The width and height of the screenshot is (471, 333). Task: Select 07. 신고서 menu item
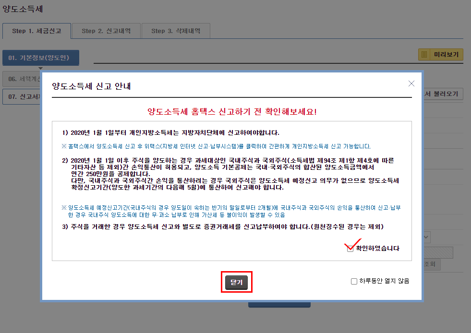[x=22, y=97]
